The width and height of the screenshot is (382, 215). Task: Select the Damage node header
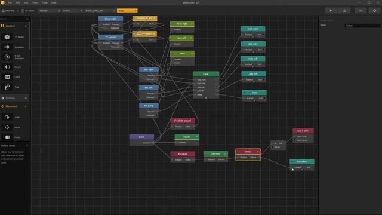215,154
